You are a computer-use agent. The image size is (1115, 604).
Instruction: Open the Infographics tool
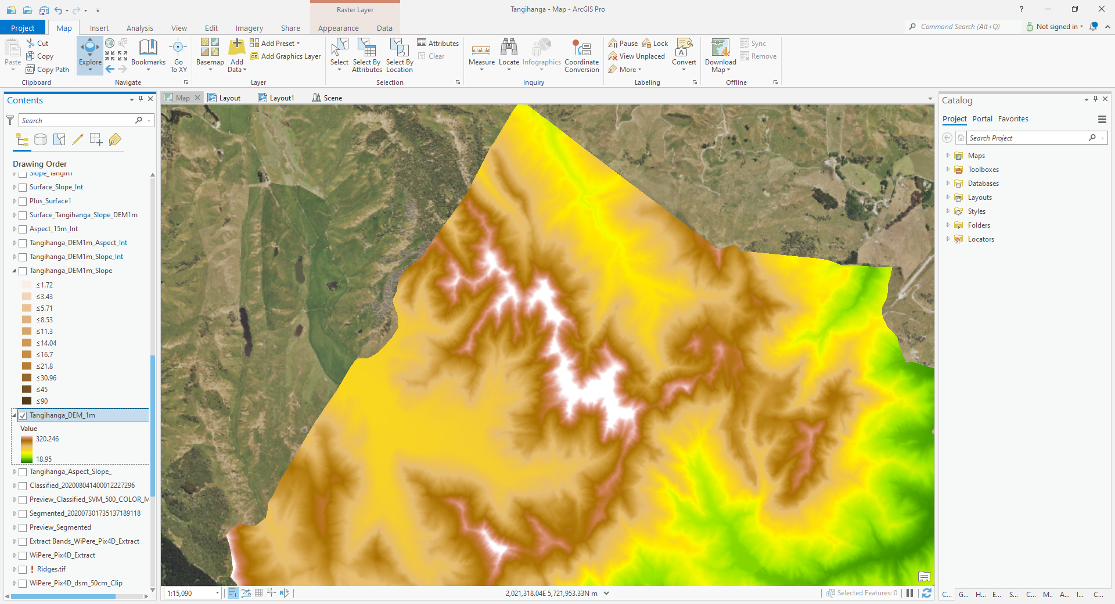coord(541,55)
